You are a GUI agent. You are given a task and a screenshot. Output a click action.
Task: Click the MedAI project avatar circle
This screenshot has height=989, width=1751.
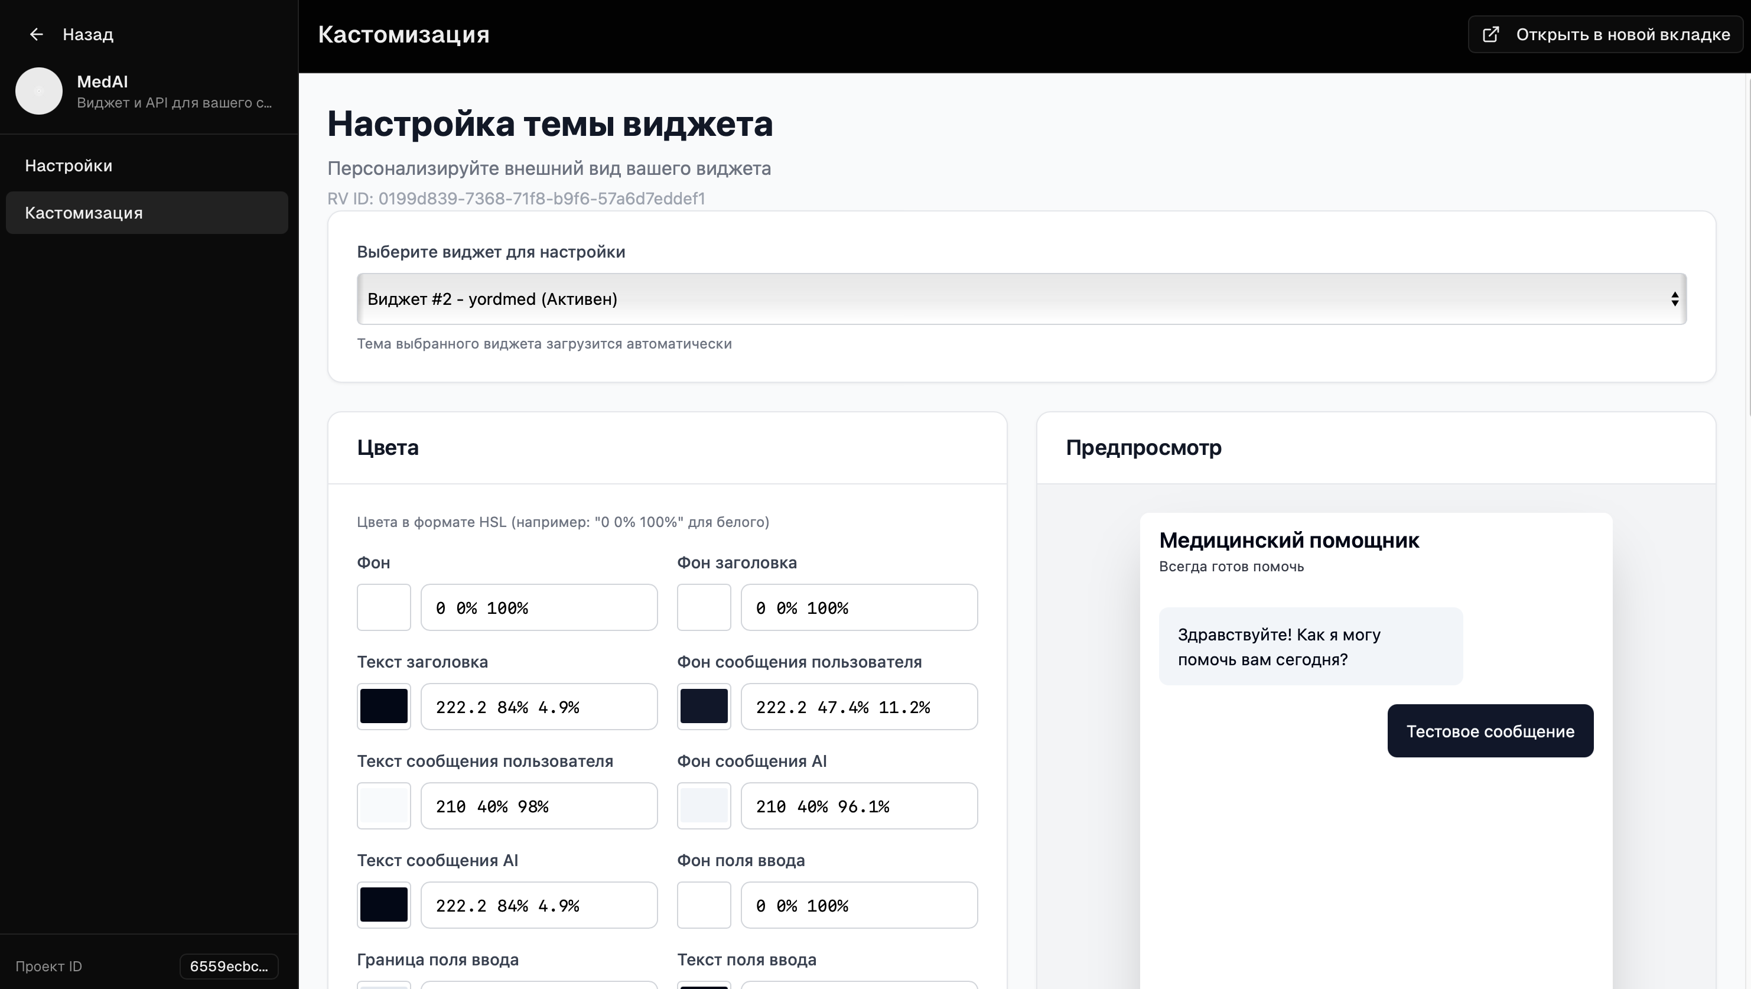[x=39, y=90]
